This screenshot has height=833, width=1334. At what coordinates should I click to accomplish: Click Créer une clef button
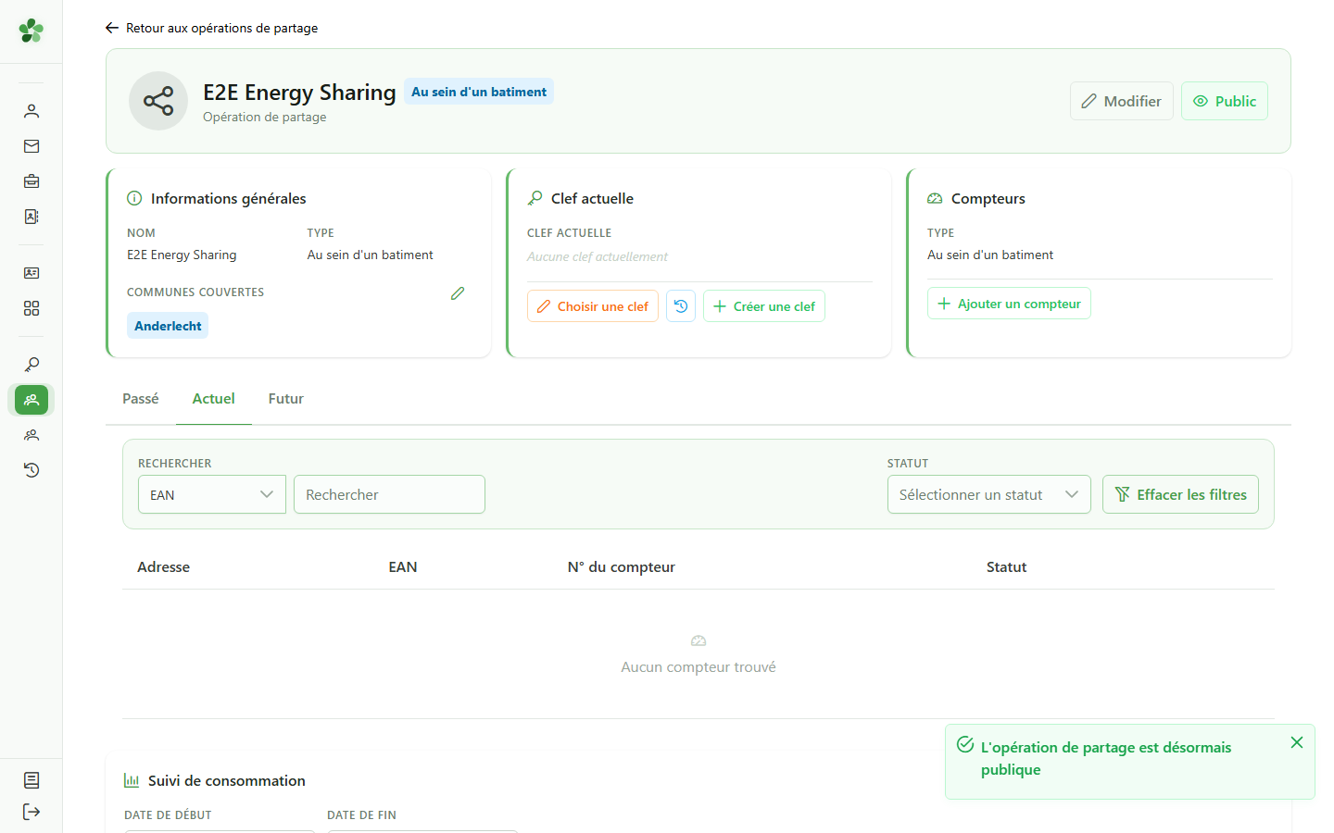(x=764, y=306)
